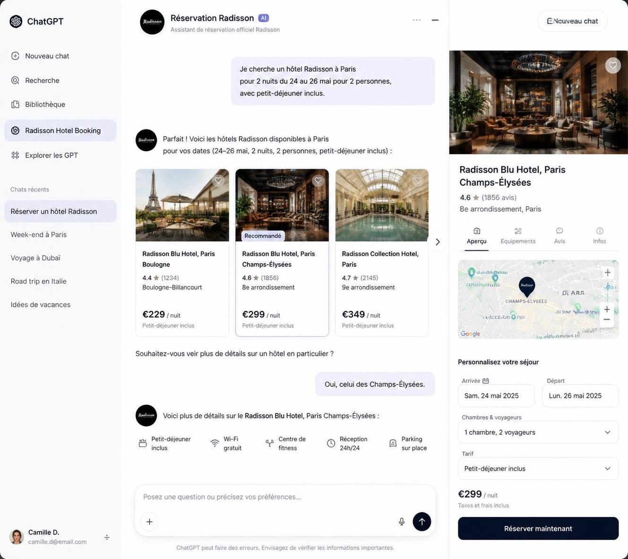This screenshot has height=559, width=628.
Task: Click the ChatGPT logo icon
Action: (x=16, y=21)
